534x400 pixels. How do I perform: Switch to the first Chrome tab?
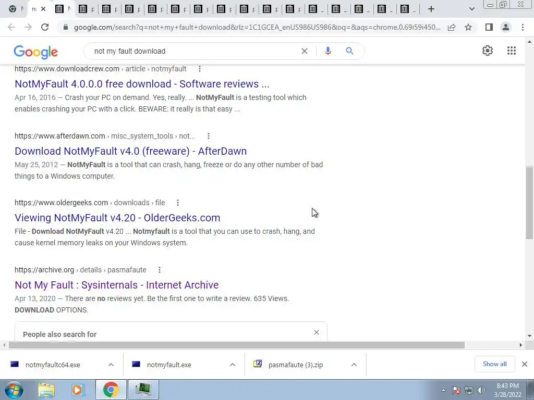16,9
